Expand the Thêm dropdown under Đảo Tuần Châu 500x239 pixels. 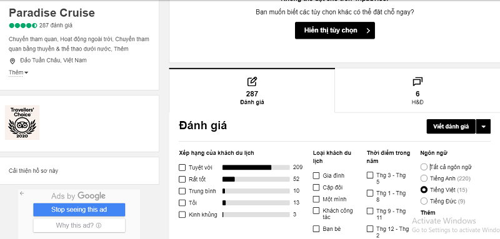point(18,72)
